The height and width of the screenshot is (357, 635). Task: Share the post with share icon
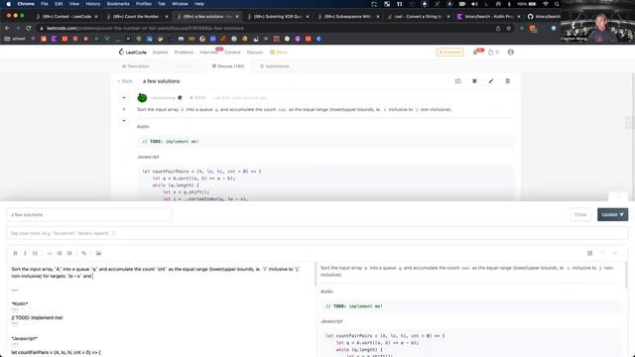coord(458,81)
